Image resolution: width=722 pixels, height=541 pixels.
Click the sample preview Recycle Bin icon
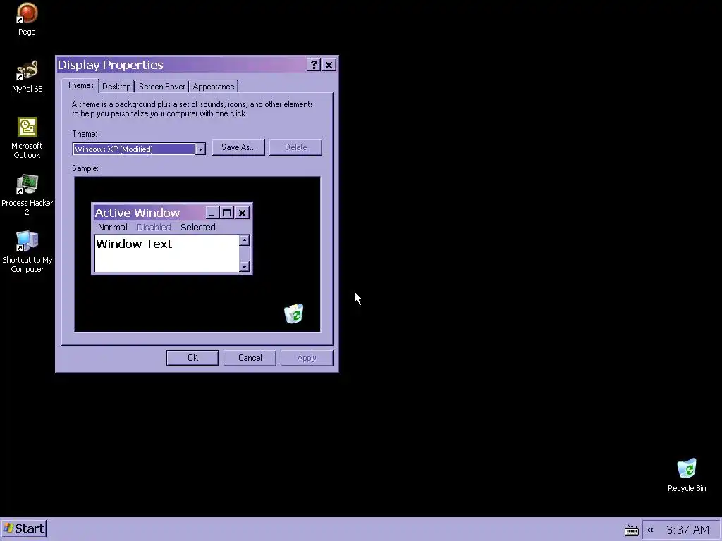point(294,313)
